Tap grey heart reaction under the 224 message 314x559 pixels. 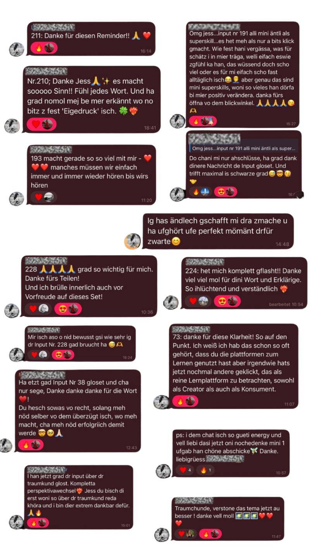(x=198, y=301)
